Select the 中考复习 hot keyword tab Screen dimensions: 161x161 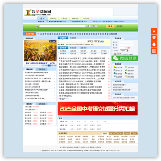(x=119, y=133)
